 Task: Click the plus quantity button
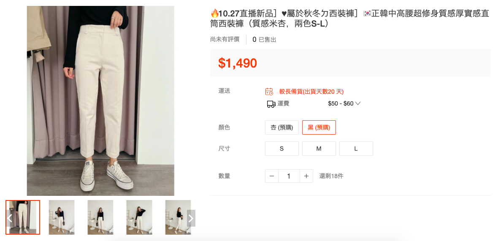[306, 176]
